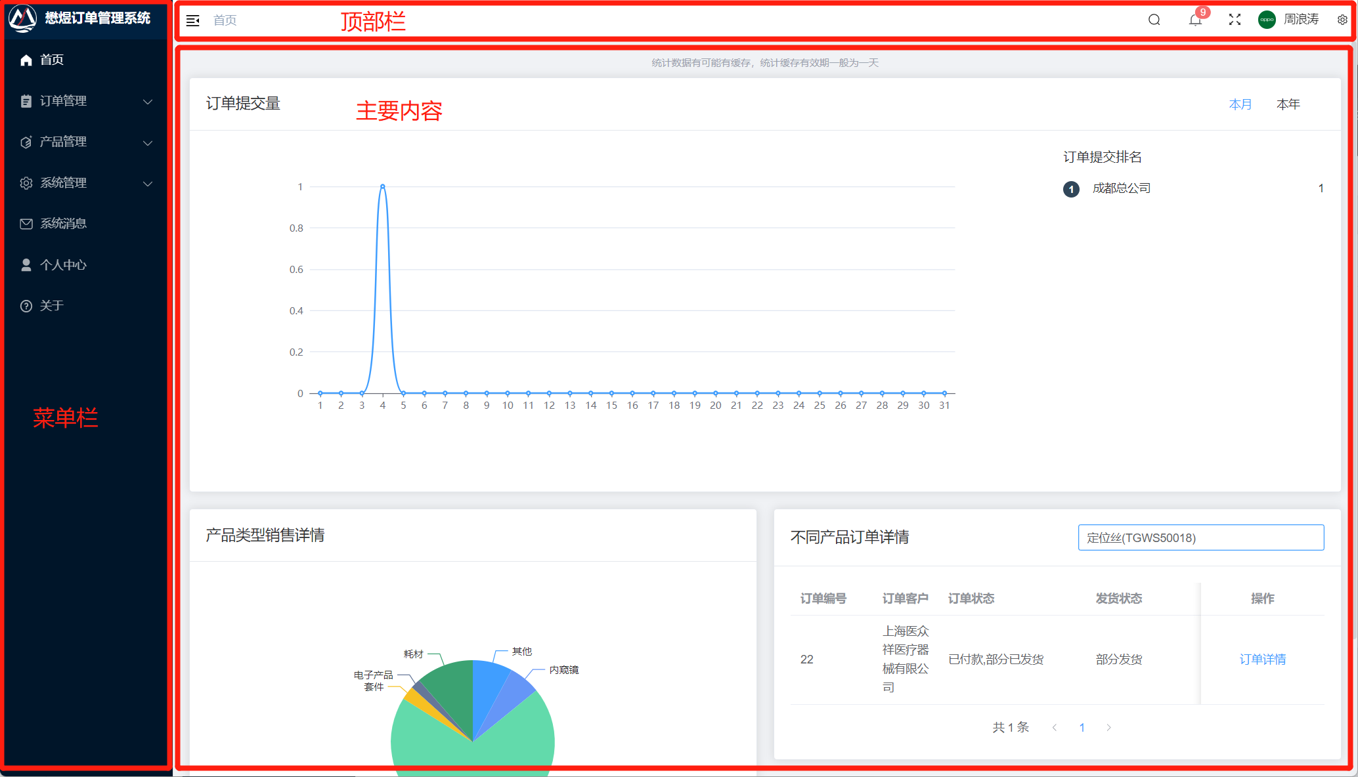
Task: Open the 系统消息 menu item
Action: (86, 224)
